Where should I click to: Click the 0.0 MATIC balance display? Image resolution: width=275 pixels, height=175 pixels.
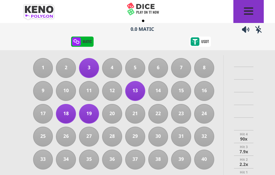click(142, 29)
